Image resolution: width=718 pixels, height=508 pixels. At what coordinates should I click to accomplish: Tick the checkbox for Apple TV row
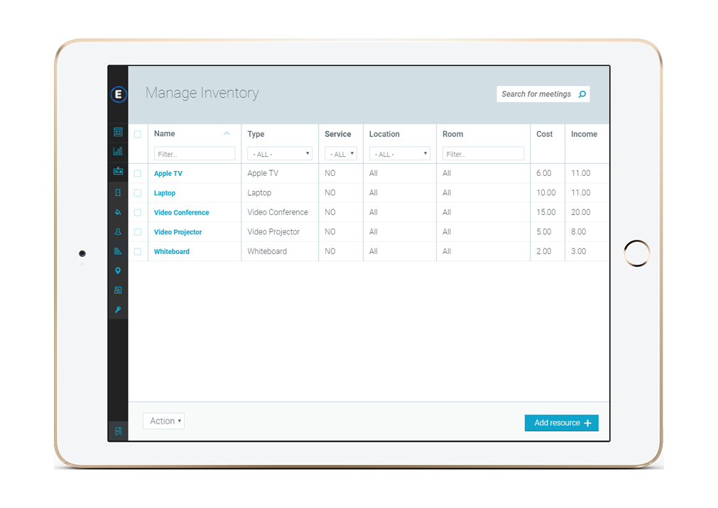tap(138, 173)
